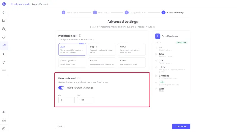Open the pulse waveform anomaly icon
Image resolution: width=237 pixels, height=133 pixels.
click(x=4, y=54)
